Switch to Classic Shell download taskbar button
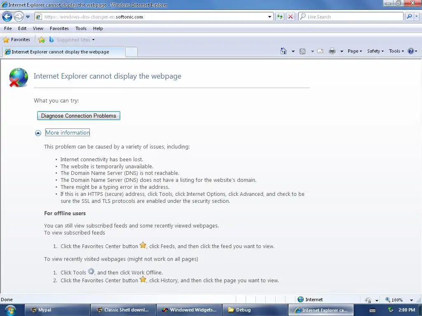Screen dimensions: 422x316 pyautogui.click(x=123, y=310)
